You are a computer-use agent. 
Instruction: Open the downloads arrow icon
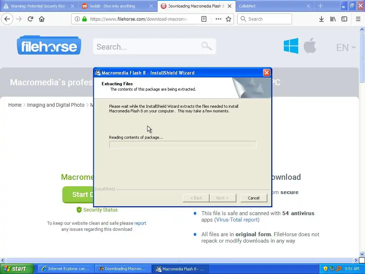tap(321, 19)
